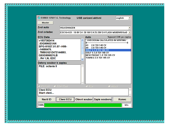
Task: Click the 62s elapsed time field
Action: point(126,105)
